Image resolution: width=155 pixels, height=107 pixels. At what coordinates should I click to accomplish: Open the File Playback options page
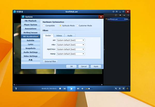coord(30,21)
